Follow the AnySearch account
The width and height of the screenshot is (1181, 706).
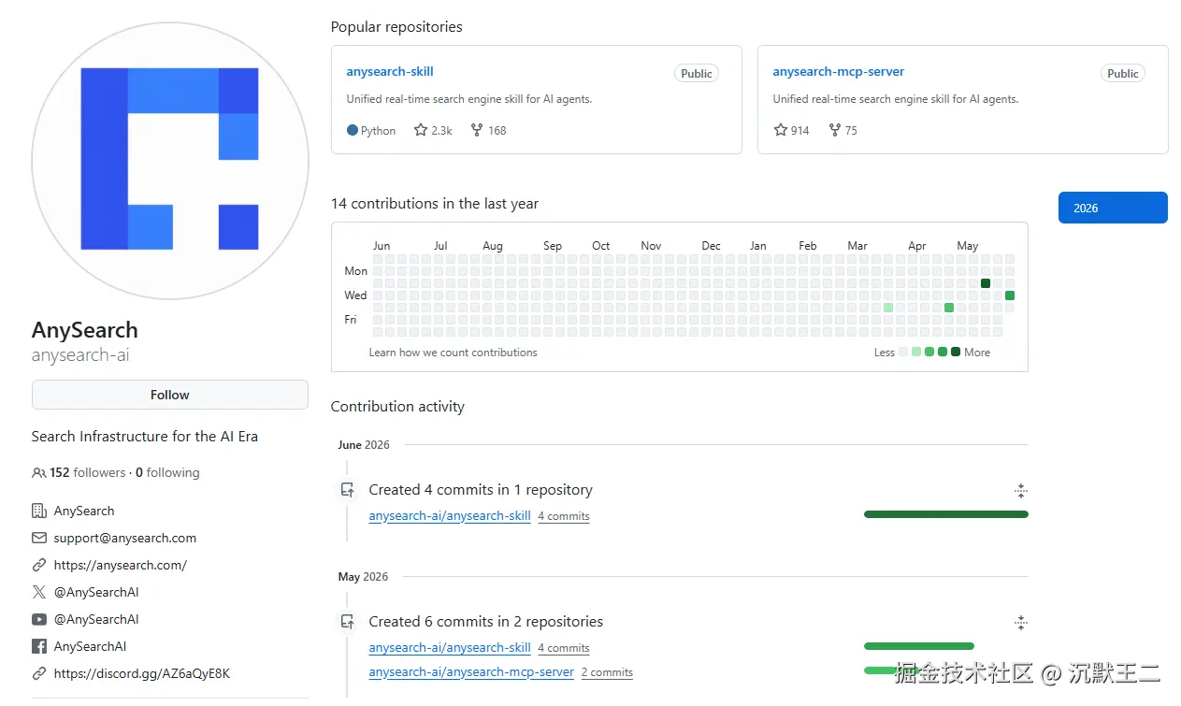(170, 395)
